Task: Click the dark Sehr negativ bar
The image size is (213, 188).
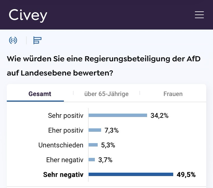Action: pyautogui.click(x=131, y=174)
